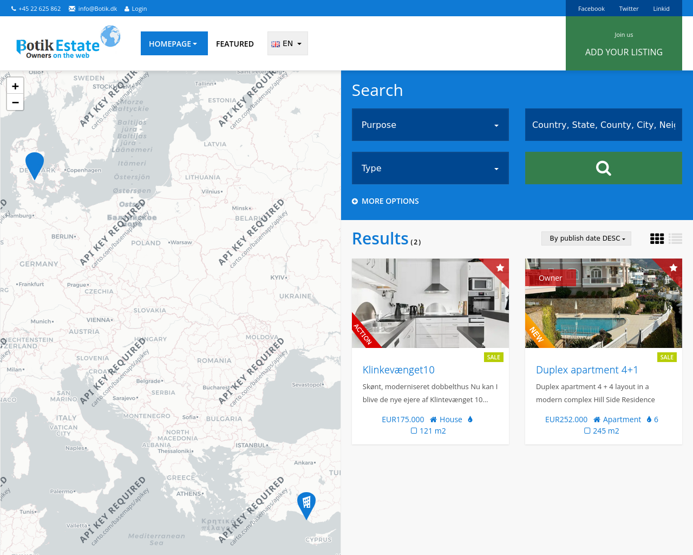Click the info@Botik.dk email link
693x555 pixels.
point(93,9)
